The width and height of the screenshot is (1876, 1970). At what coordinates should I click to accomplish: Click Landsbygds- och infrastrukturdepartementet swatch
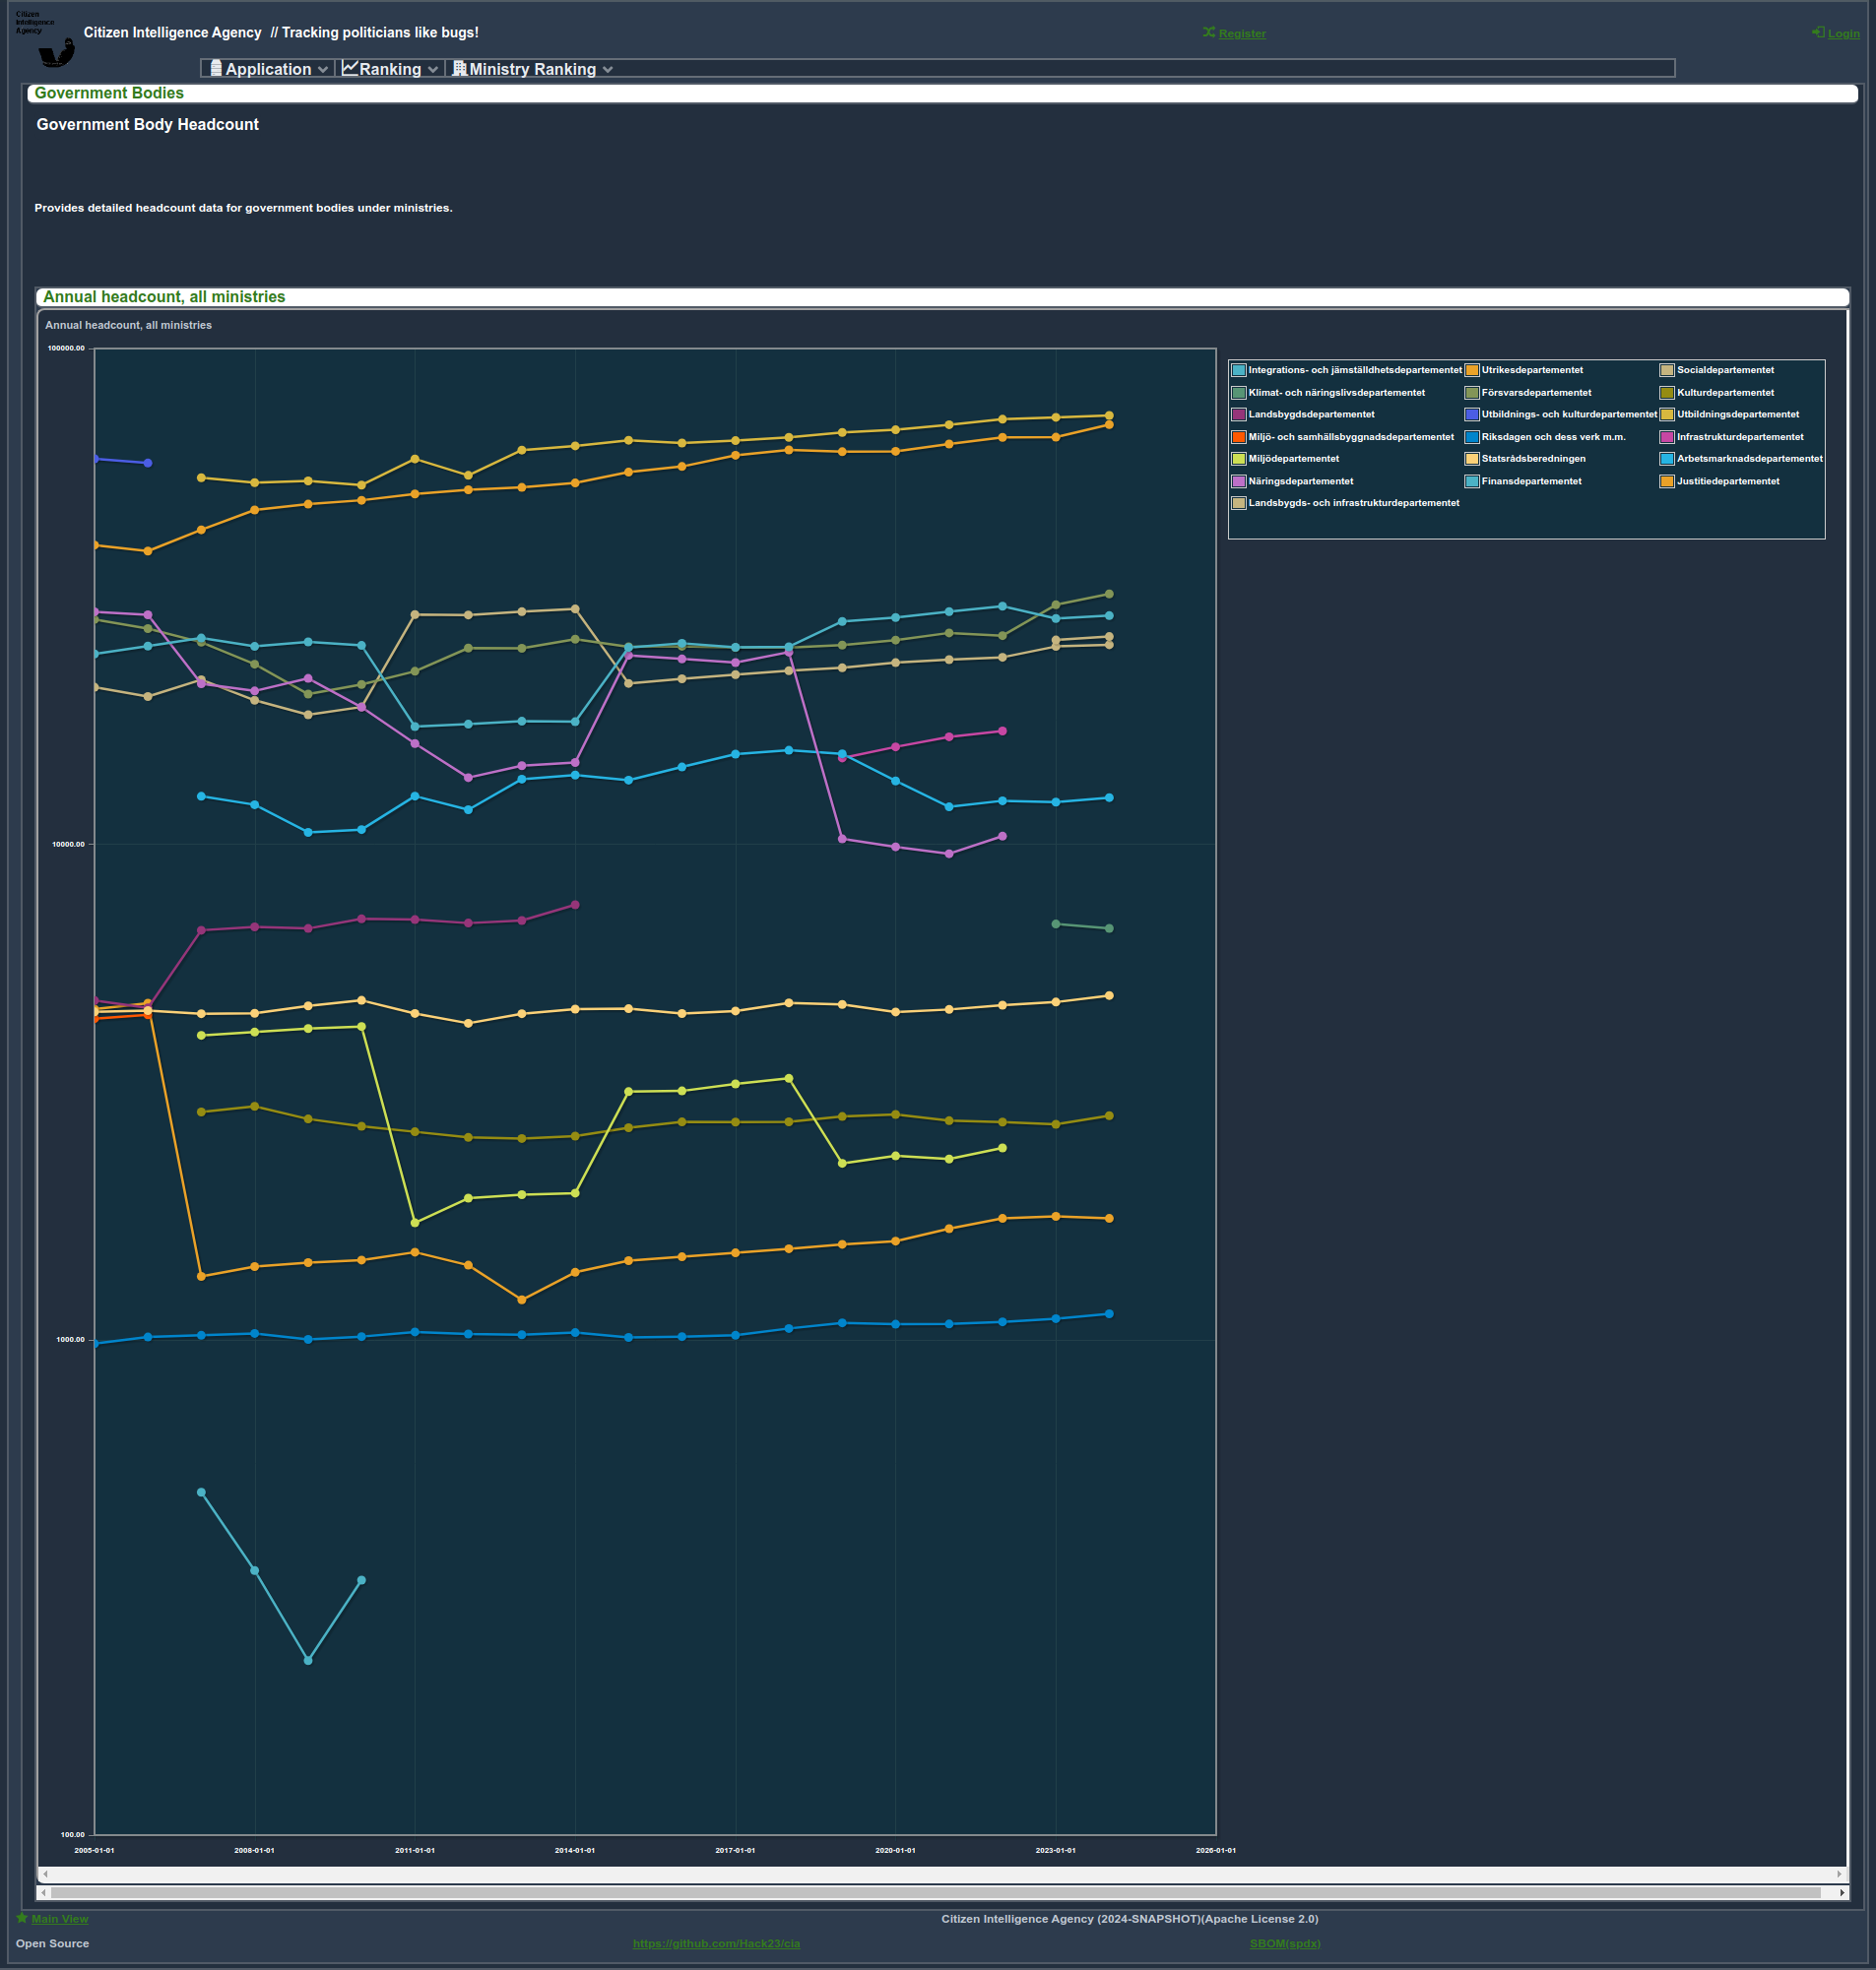1239,503
